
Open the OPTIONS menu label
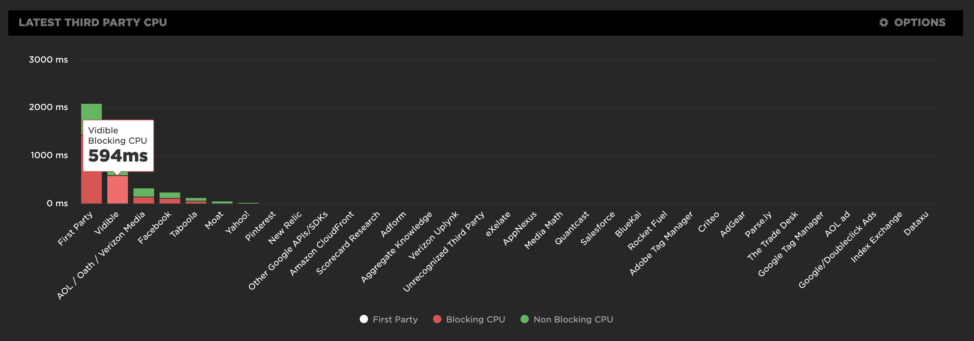pyautogui.click(x=919, y=23)
